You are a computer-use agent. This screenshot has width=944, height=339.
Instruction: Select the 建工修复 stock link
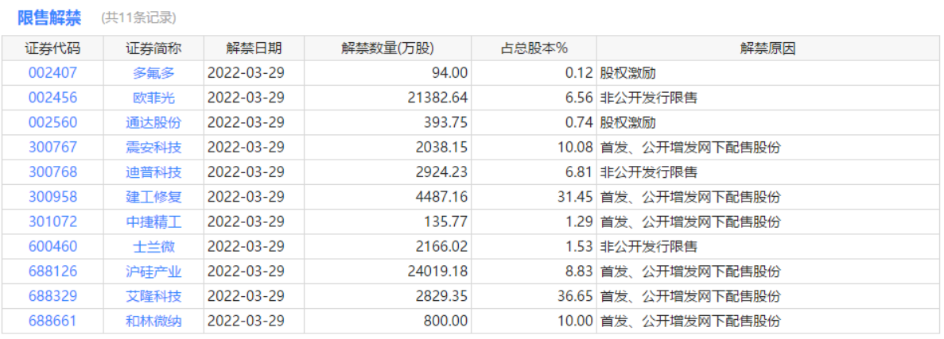click(153, 197)
